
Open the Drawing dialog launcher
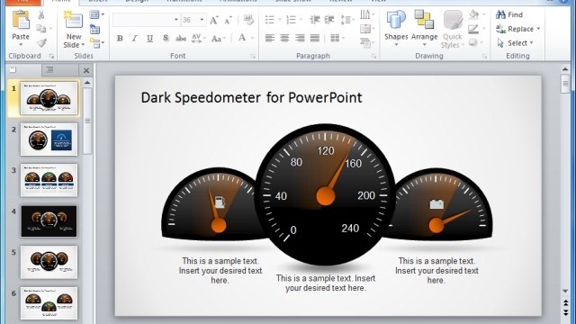coord(485,56)
